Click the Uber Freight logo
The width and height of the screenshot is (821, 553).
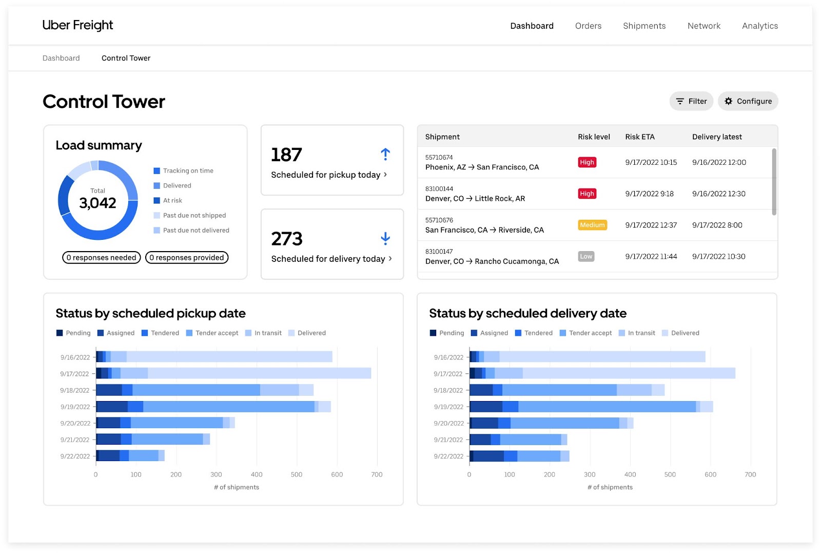(x=77, y=25)
